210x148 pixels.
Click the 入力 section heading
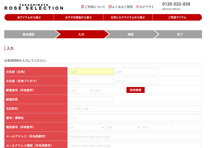pyautogui.click(x=10, y=48)
